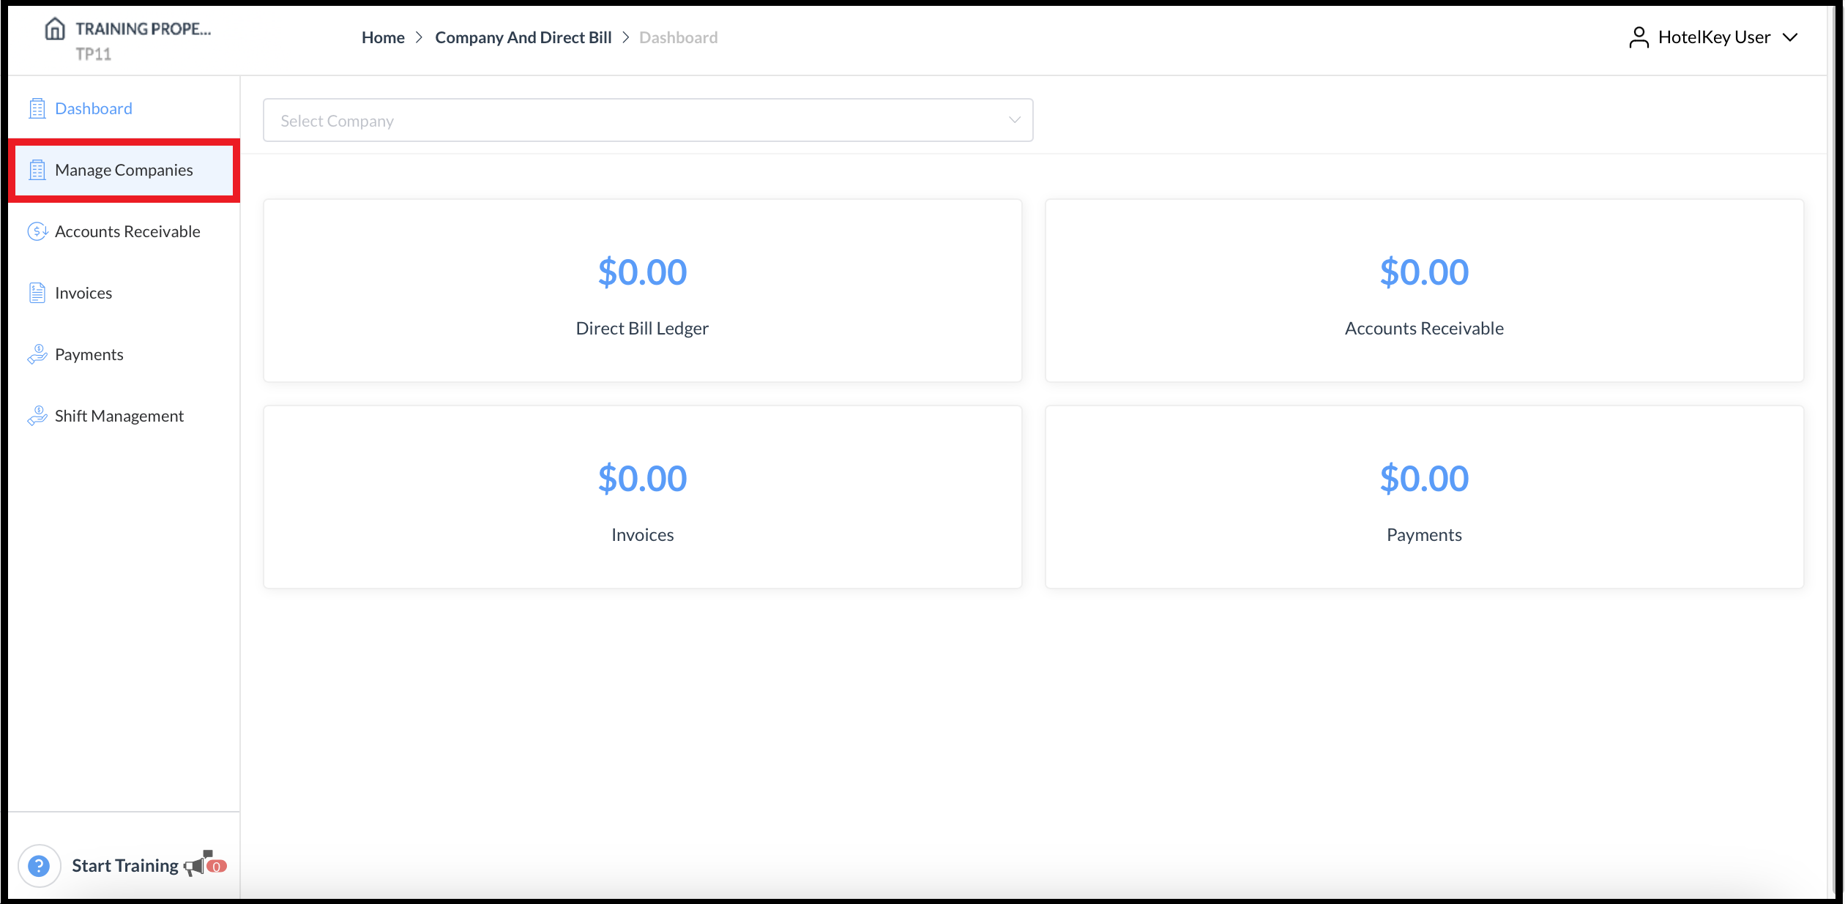Open Payments from the sidebar
The image size is (1845, 904).
click(89, 354)
